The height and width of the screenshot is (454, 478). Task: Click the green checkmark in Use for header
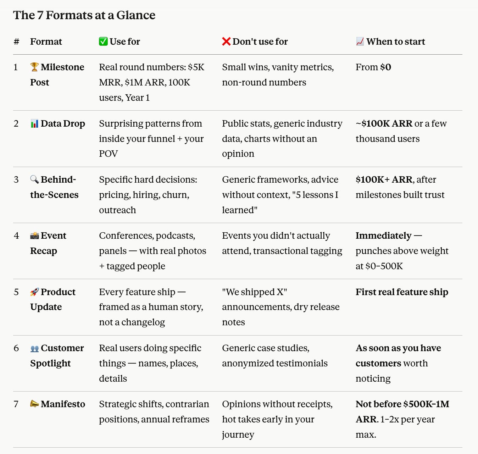coord(103,41)
